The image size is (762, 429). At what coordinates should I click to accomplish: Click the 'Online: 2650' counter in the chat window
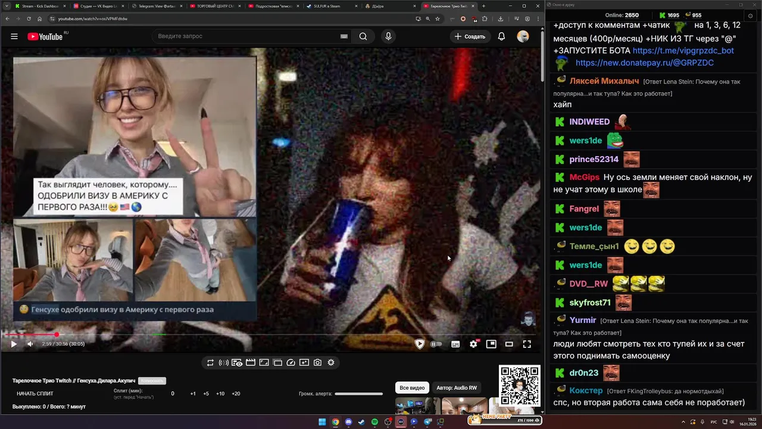click(x=622, y=15)
